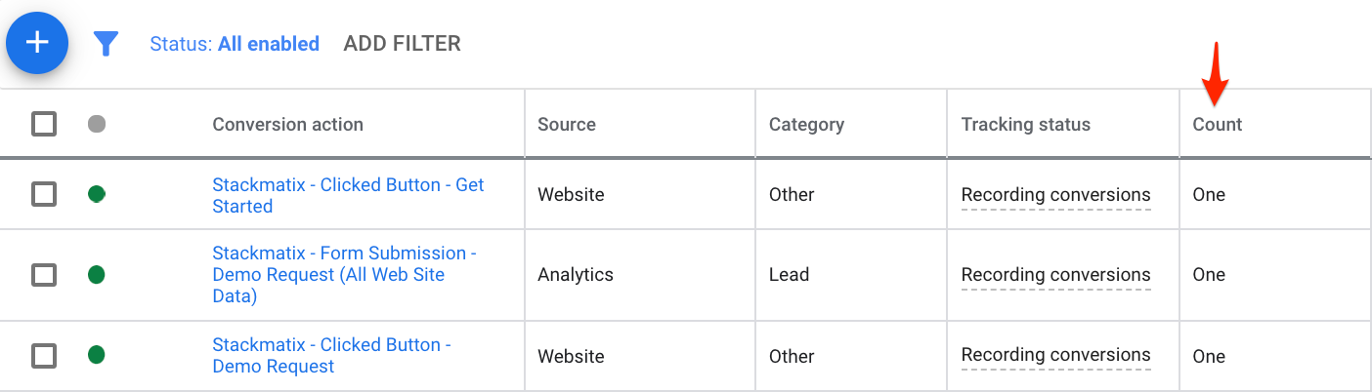Viewport: 1372px width, 392px height.
Task: Tick the select-all checkbox in the table header
Action: coord(44,124)
